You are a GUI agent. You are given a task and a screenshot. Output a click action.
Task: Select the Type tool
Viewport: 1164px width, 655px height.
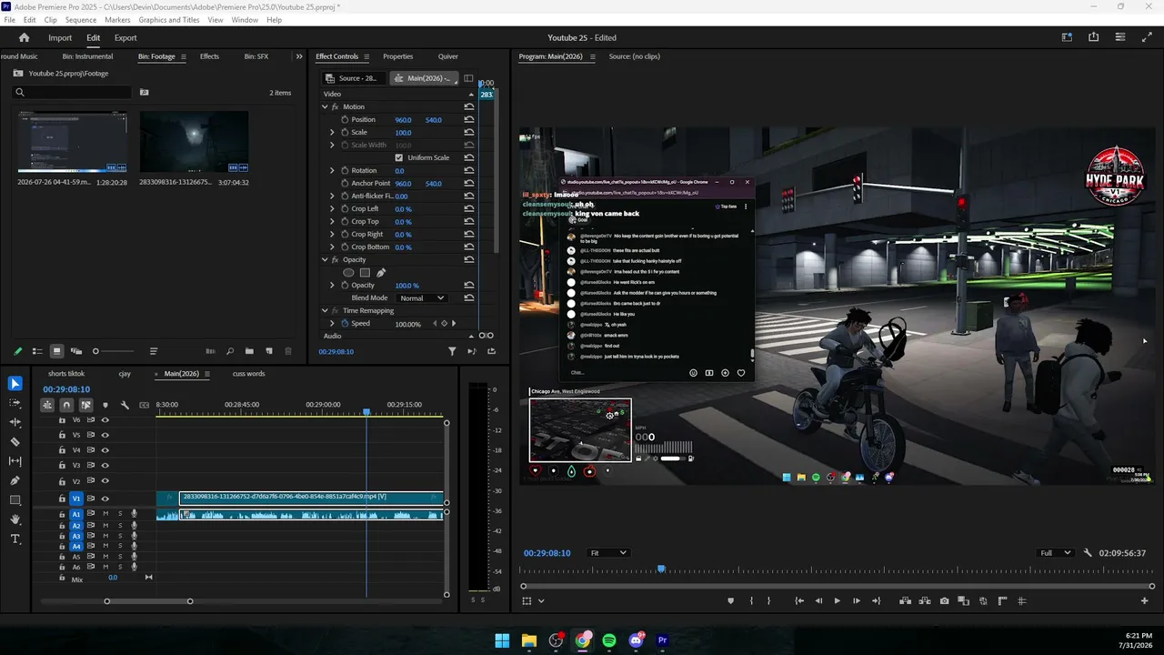point(15,539)
